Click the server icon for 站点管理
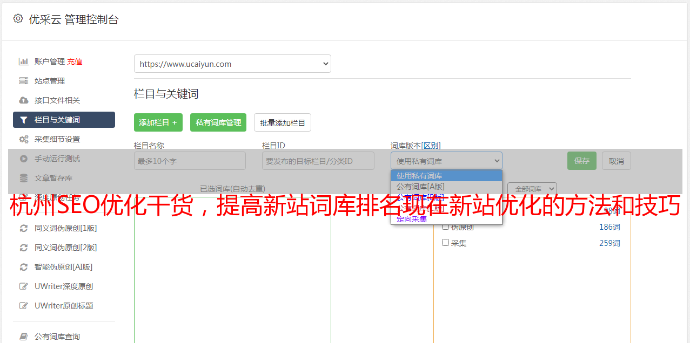Screen dimensions: 690x343 point(24,81)
